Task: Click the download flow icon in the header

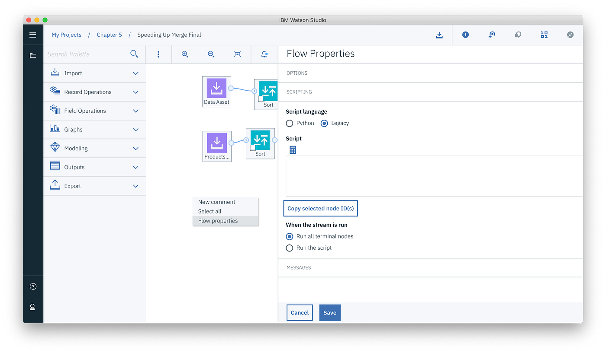Action: pos(439,35)
